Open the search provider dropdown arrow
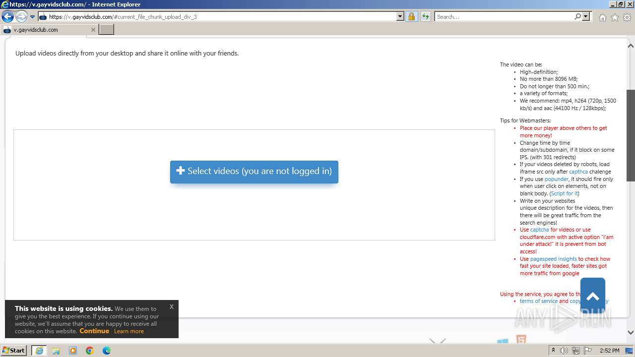This screenshot has height=357, width=635. pyautogui.click(x=586, y=16)
